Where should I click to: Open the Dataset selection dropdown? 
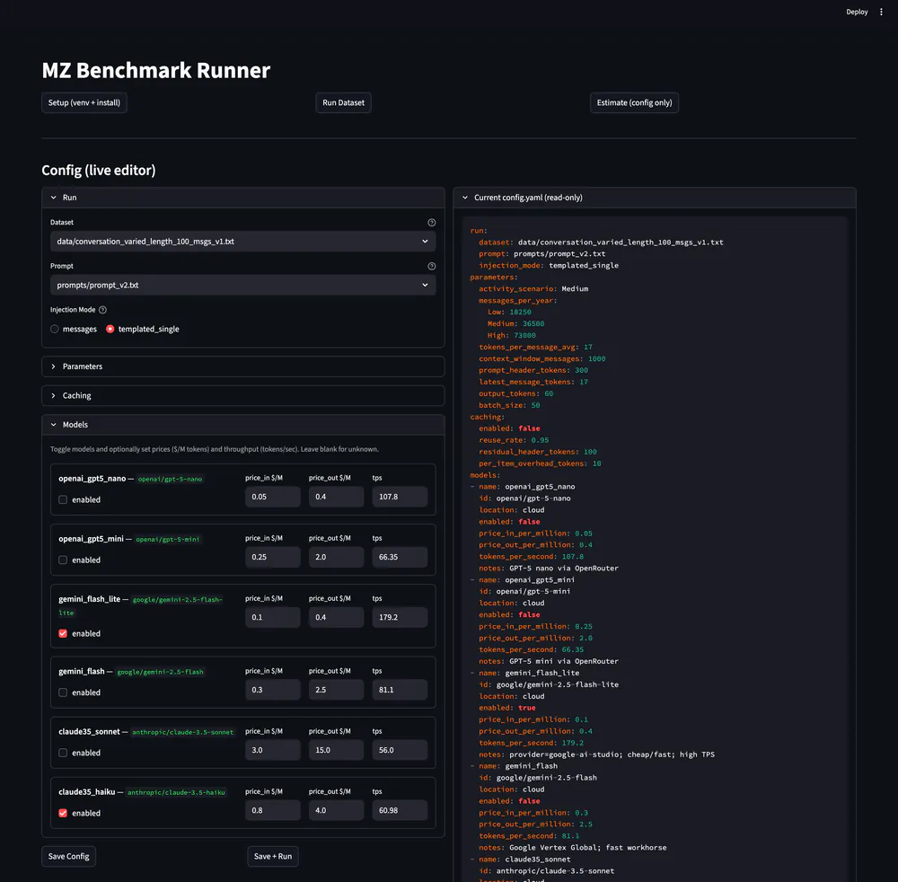pyautogui.click(x=241, y=241)
